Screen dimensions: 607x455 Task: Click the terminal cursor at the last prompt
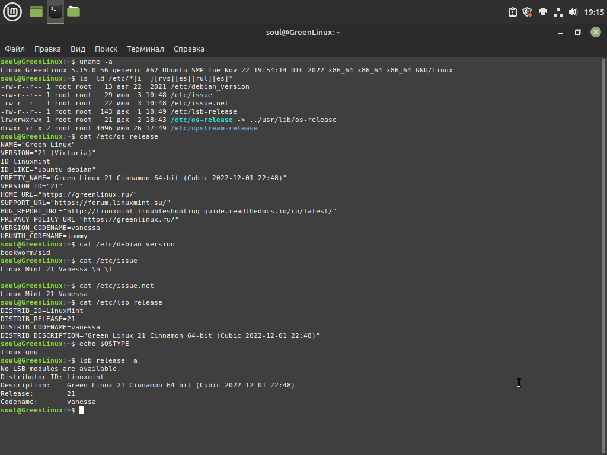click(x=82, y=410)
